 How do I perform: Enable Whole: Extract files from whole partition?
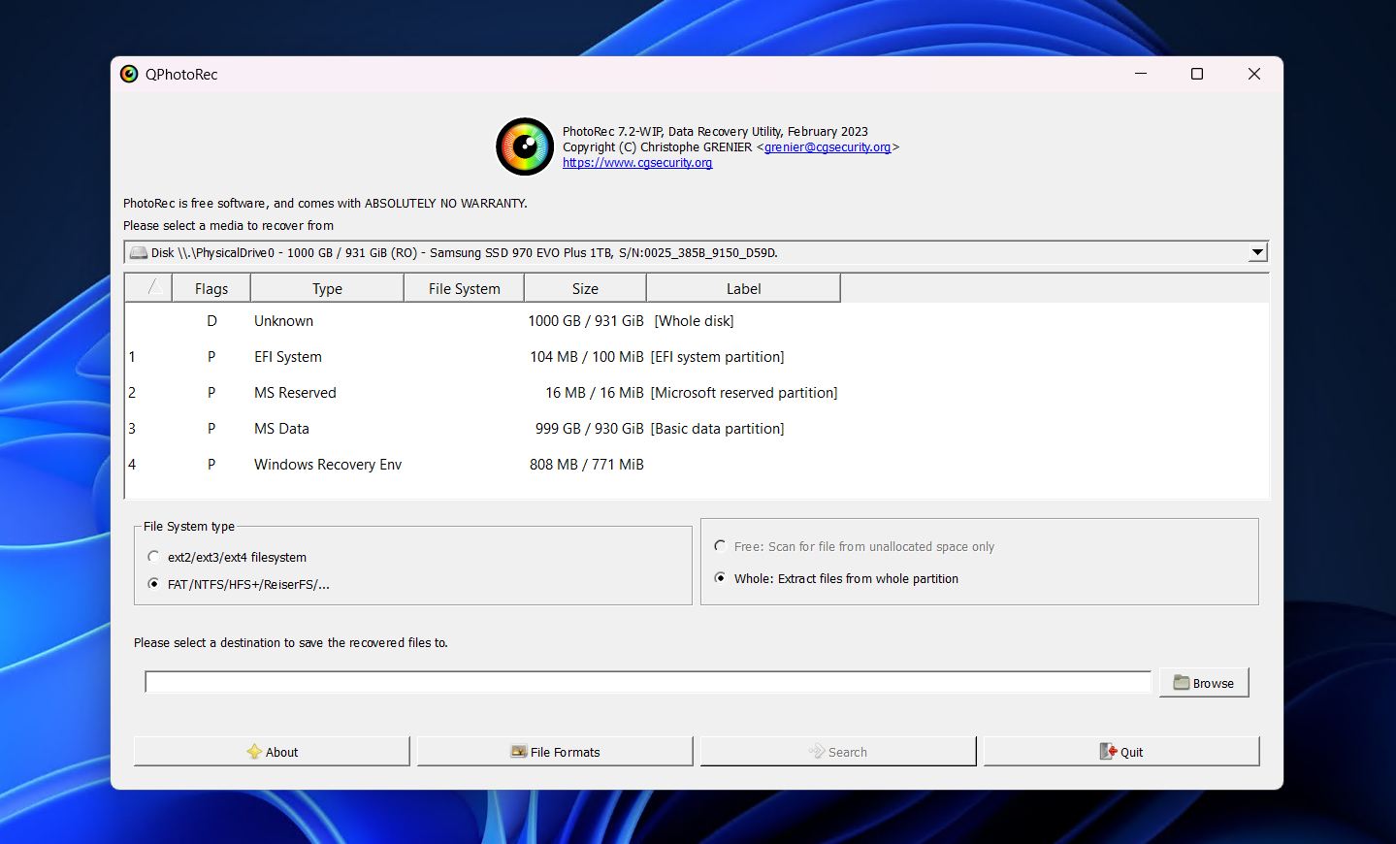coord(720,578)
